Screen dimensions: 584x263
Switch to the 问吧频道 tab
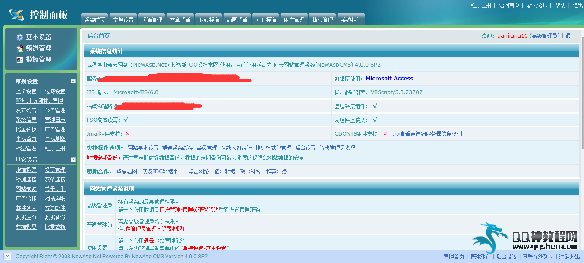[x=266, y=19]
